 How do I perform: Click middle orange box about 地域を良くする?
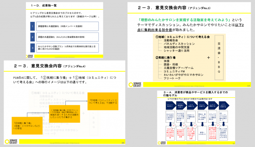pyautogui.click(x=65, y=114)
